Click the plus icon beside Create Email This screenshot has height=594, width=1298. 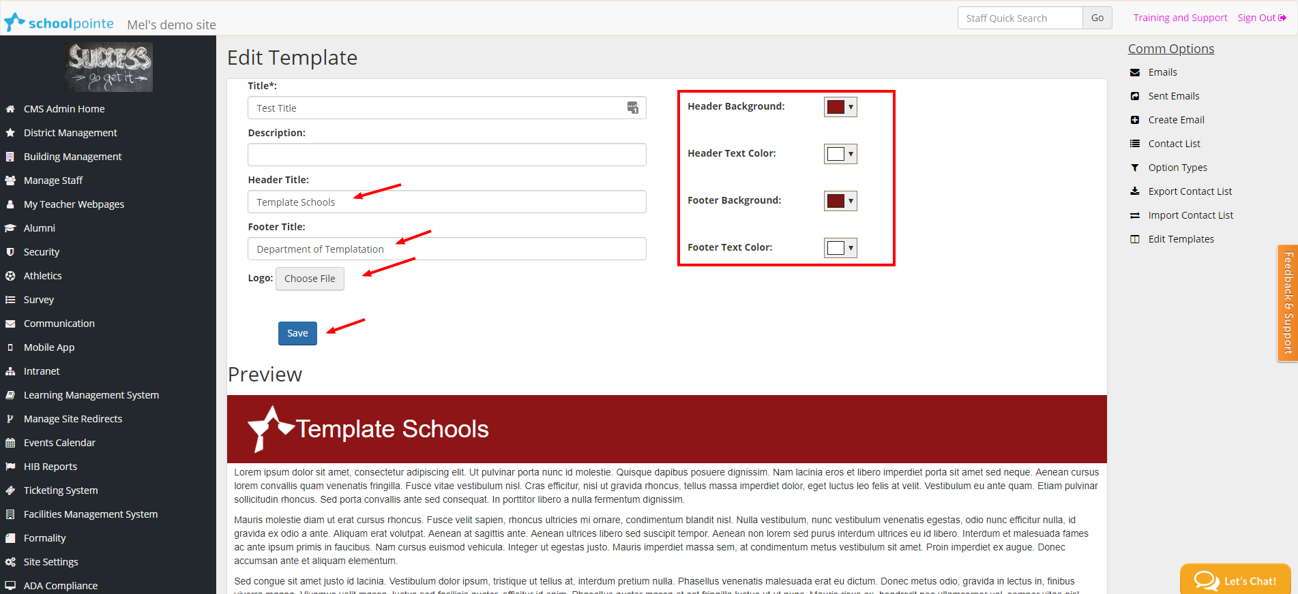coord(1135,120)
